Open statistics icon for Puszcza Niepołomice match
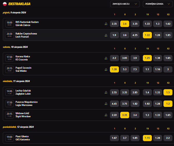The image size is (174, 146). coord(106,104)
